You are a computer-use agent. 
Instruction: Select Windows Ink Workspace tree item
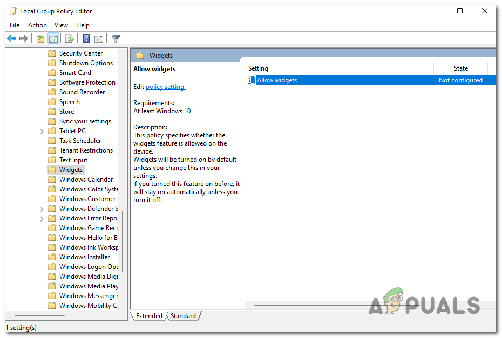[89, 247]
